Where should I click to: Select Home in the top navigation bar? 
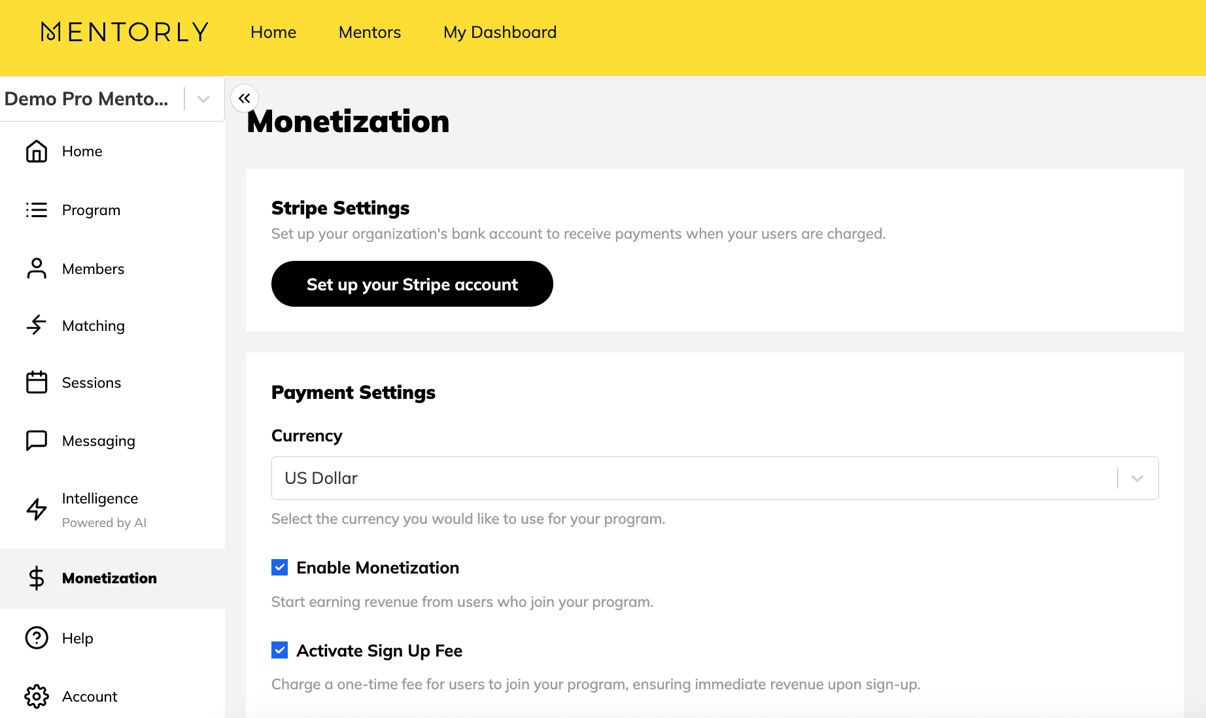(x=273, y=32)
